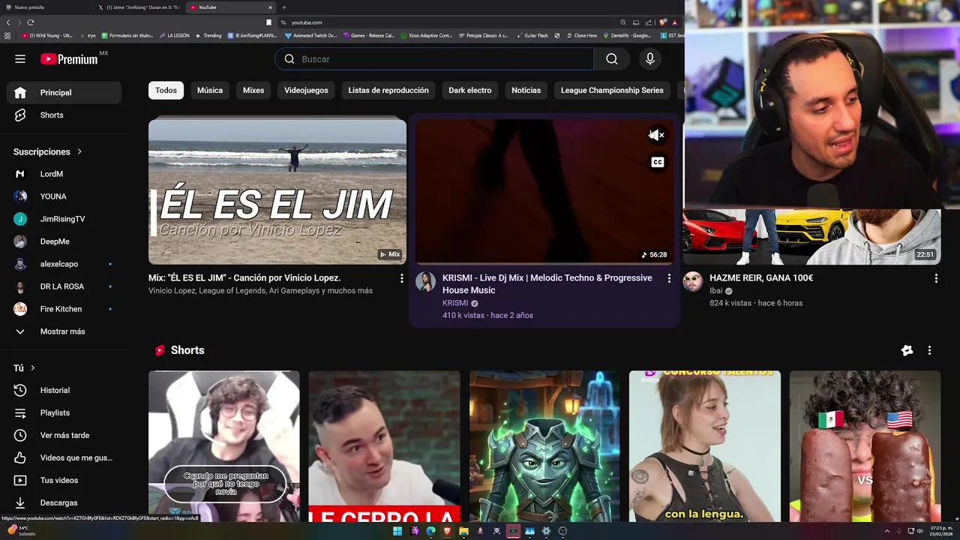Open Fire Kitchen subscription channel
960x540 pixels.
[64, 309]
